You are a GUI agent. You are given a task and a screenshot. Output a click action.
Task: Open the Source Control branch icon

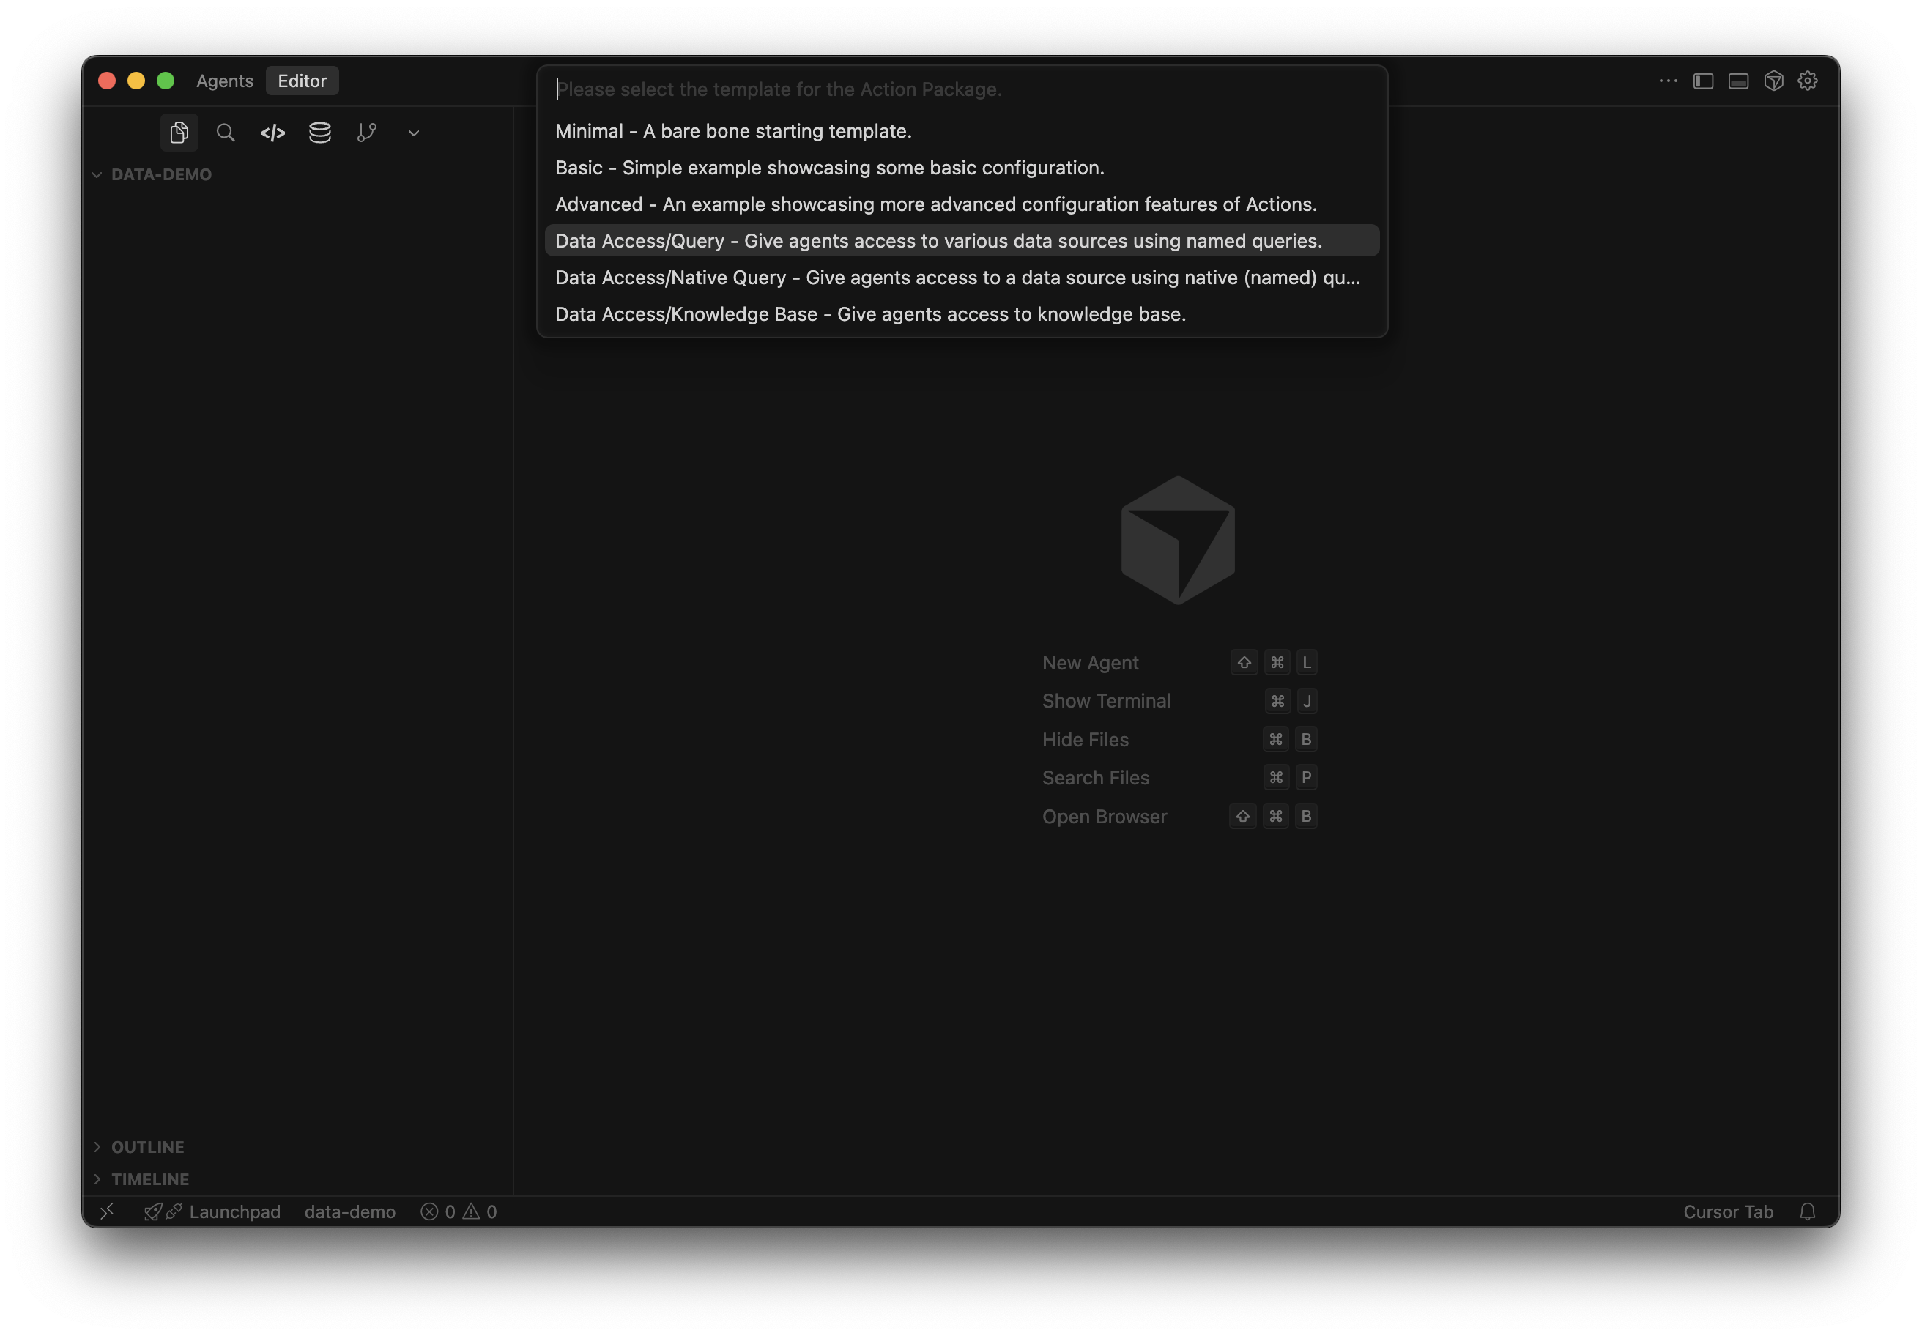tap(367, 133)
